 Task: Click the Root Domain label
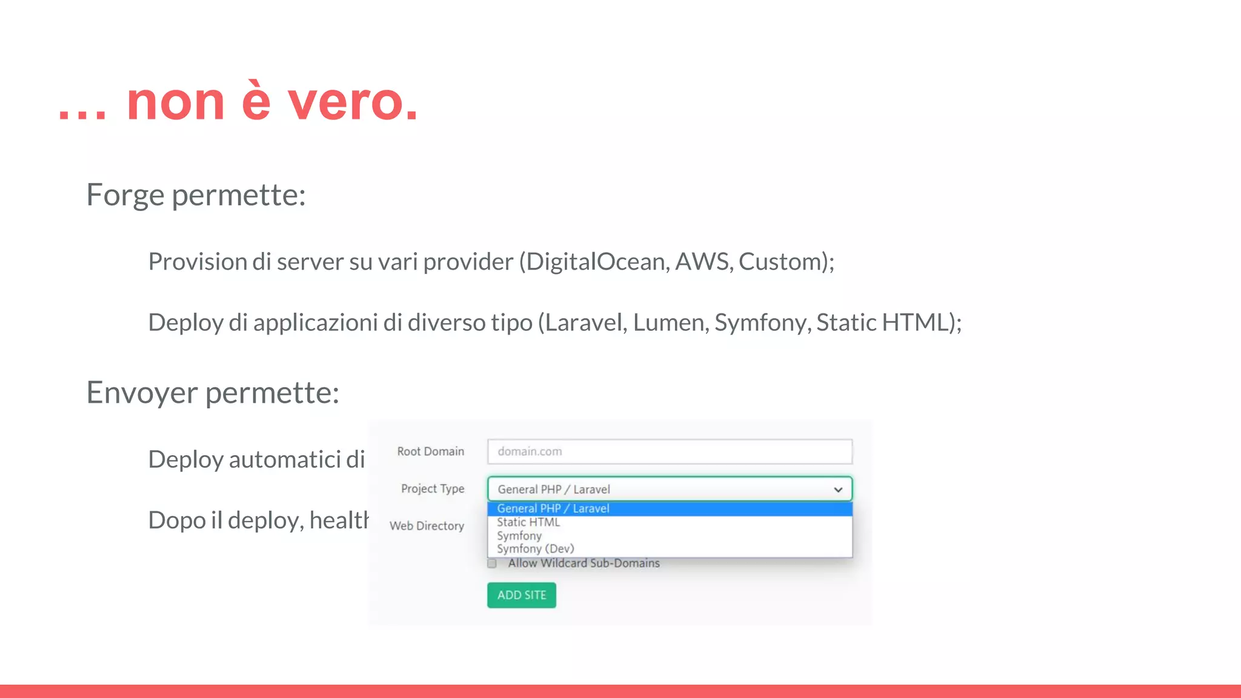(x=431, y=451)
